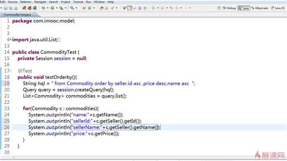The height and width of the screenshot is (161, 287).
Task: Open the Next Annotation dropdown arrow
Action: click(x=158, y=8)
